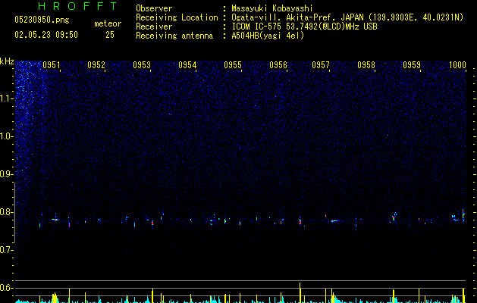
Task: Click the ICOM IC-575 receiver frequency text
Action: [304, 27]
